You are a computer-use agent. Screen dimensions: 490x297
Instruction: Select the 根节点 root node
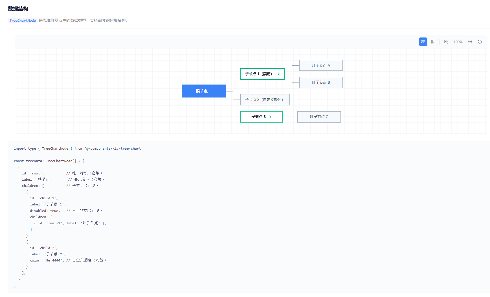(204, 91)
